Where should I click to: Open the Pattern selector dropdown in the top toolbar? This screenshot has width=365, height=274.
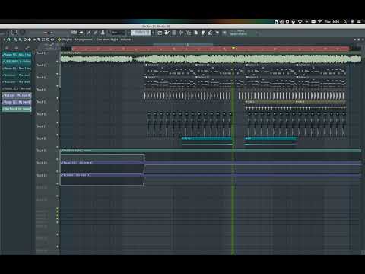(x=141, y=33)
